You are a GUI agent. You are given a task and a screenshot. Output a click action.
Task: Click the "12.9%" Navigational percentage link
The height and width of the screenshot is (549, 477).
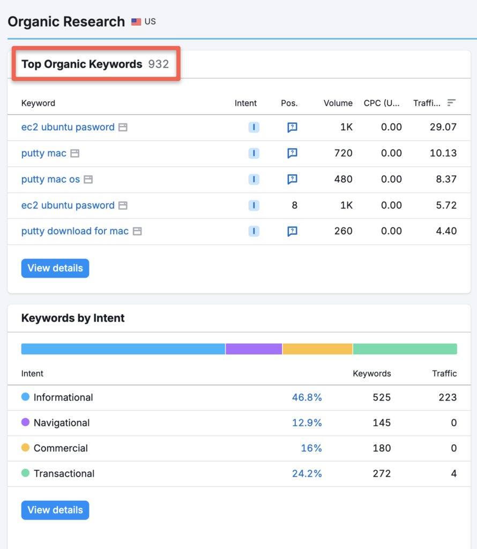pyautogui.click(x=307, y=422)
